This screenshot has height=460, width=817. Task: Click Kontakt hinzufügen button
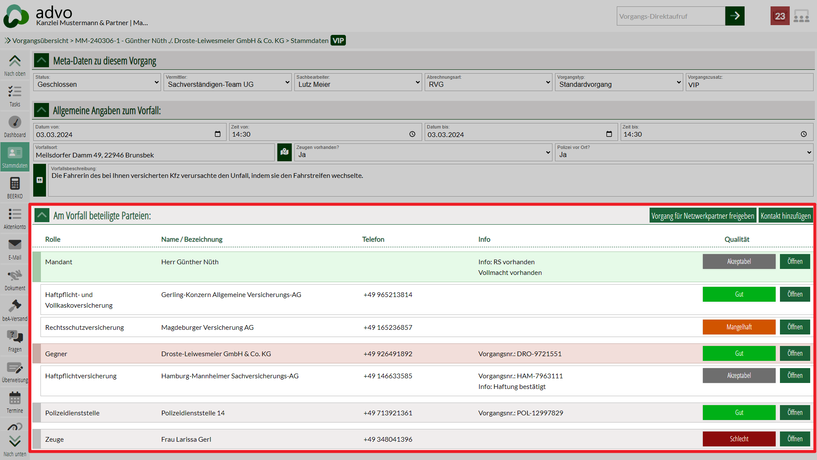[x=785, y=216]
